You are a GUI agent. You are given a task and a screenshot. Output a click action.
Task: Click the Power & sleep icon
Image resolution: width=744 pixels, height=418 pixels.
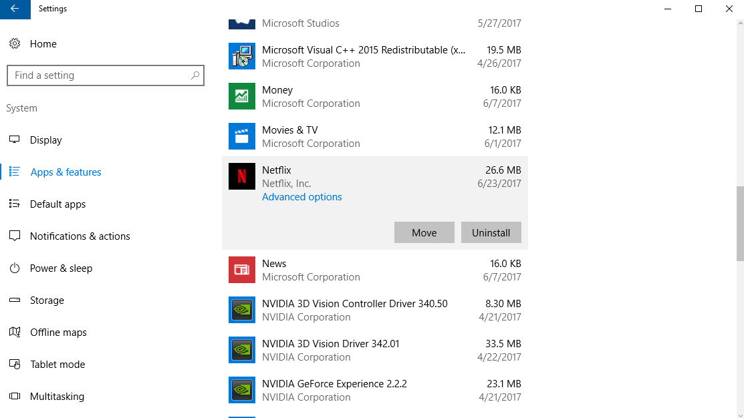tap(15, 268)
